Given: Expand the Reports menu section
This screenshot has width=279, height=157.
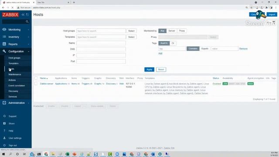Looking at the screenshot, I should 16,44.
